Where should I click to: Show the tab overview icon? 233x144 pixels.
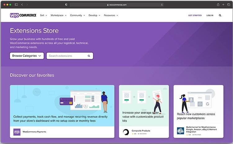[x=229, y=5]
